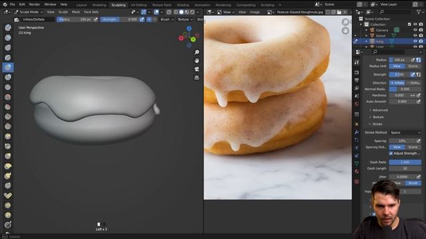
Task: Open the Tool properties tab
Action: pyautogui.click(x=357, y=62)
